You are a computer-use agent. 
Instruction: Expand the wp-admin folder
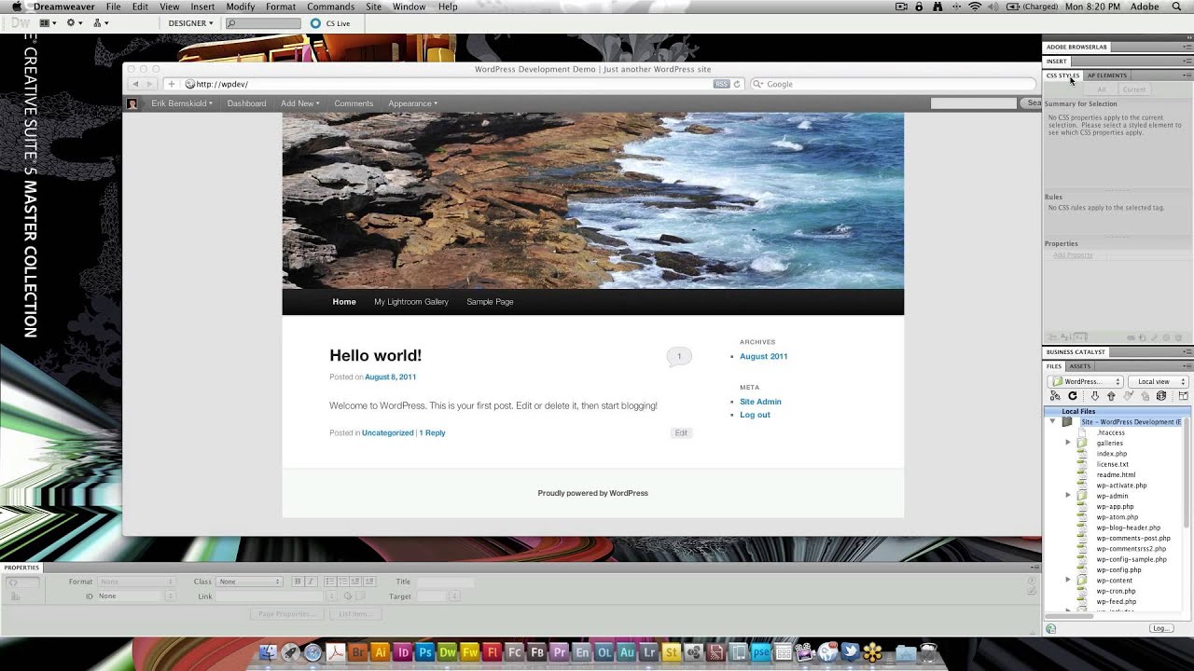click(x=1068, y=496)
